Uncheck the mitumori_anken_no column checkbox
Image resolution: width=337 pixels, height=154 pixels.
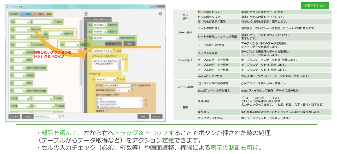[98, 107]
